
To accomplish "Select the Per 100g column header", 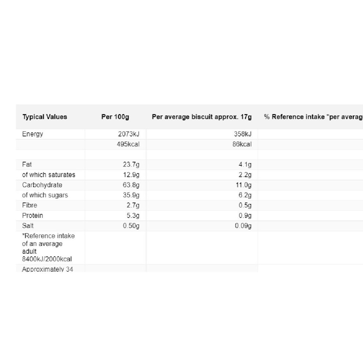I will click(x=115, y=117).
